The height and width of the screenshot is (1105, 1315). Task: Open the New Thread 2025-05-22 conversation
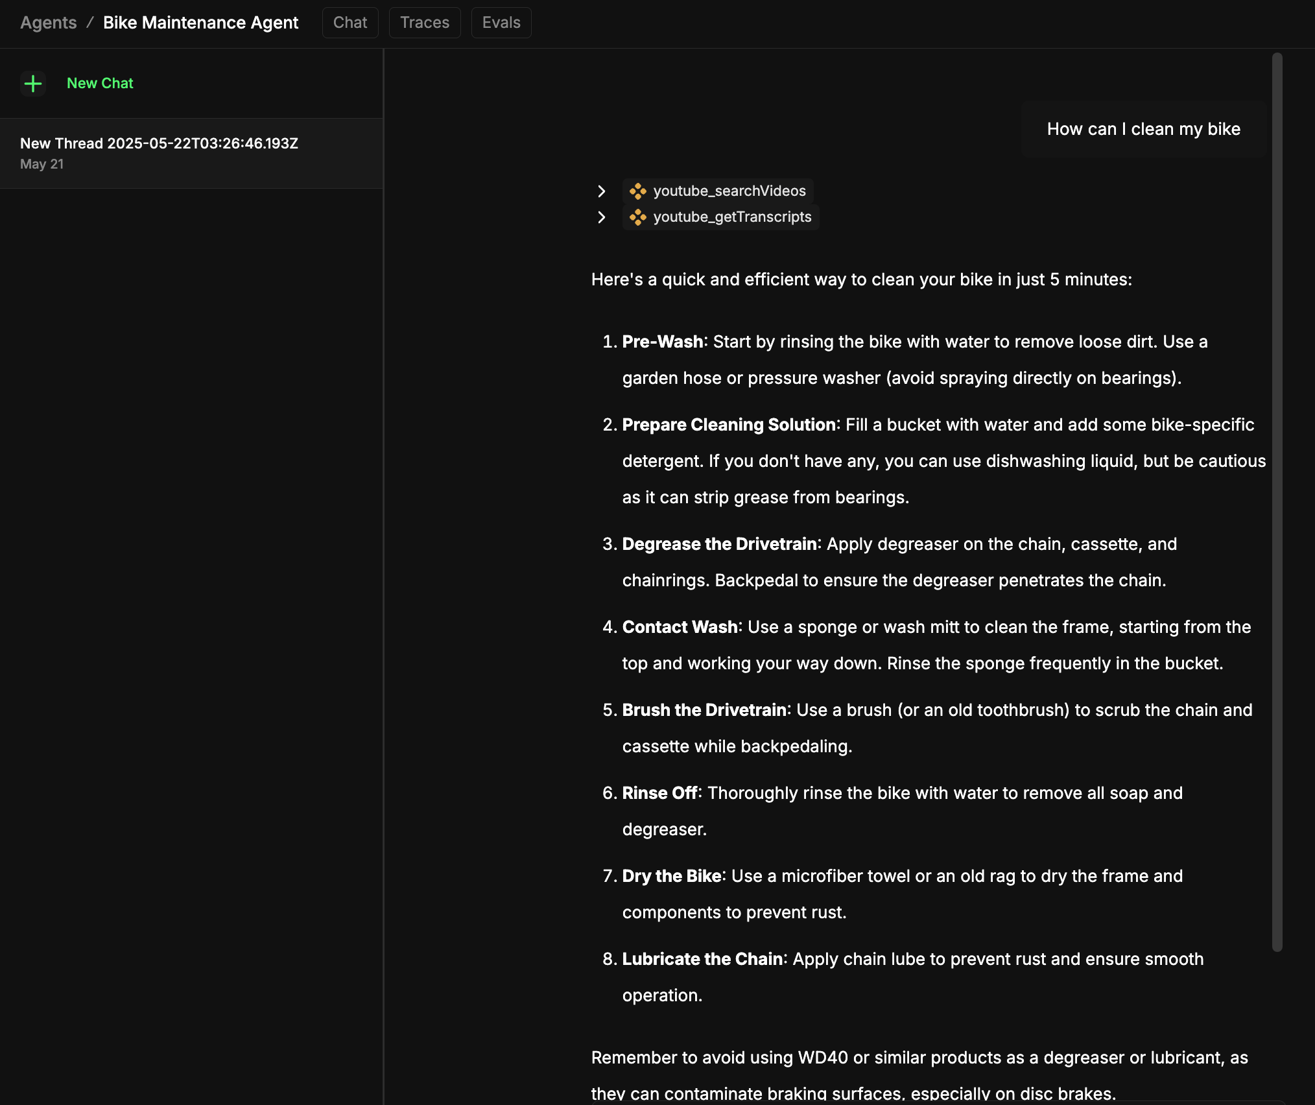pyautogui.click(x=191, y=154)
